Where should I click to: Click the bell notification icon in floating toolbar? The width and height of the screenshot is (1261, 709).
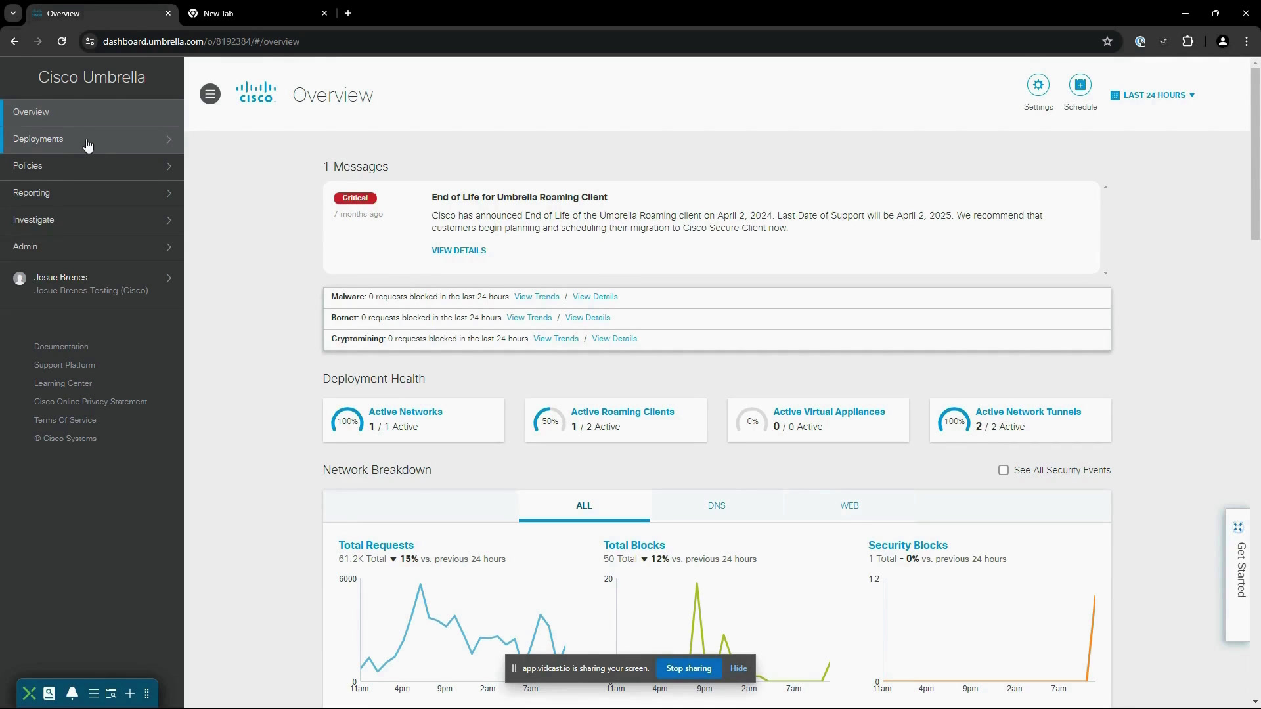(x=72, y=693)
